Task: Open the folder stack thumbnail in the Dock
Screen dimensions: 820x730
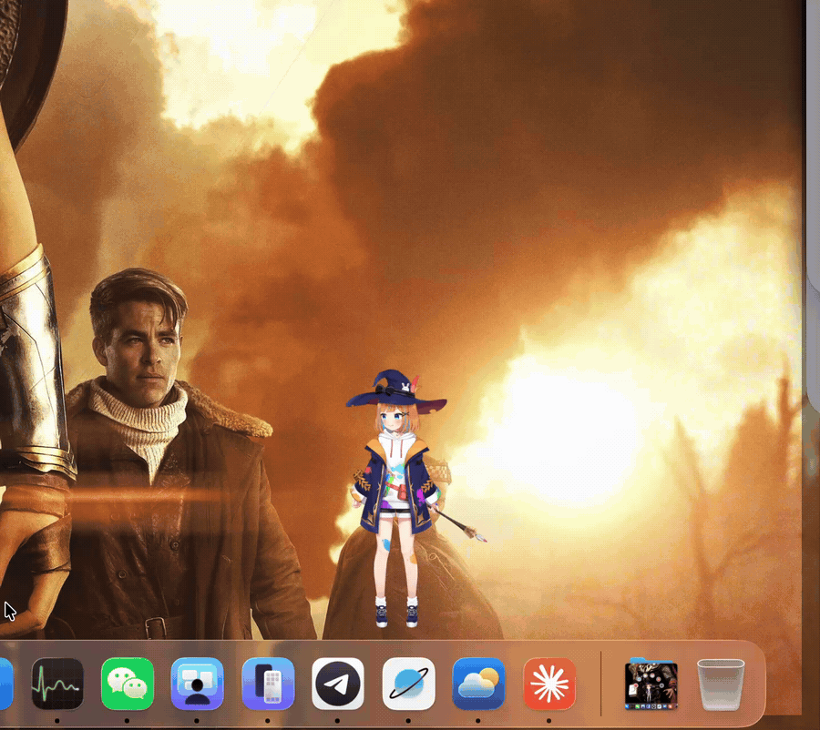Action: pos(651,684)
